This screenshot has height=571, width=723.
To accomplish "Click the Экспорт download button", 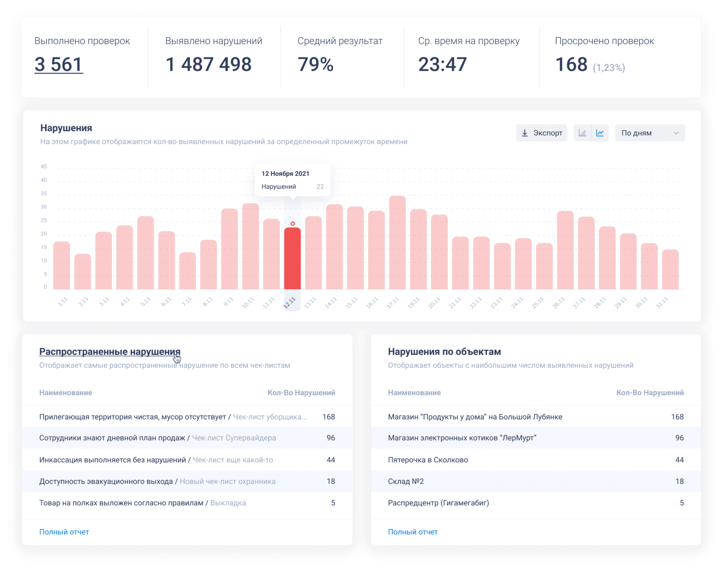I will click(541, 133).
